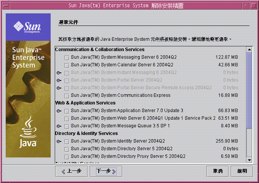Viewport: 259px width, 183px height.
Task: Expand the Instant Messaging 6 subcomponents
Action: click(59, 73)
